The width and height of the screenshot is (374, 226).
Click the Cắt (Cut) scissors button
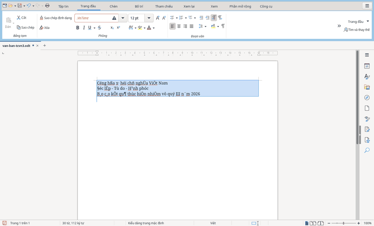21,18
